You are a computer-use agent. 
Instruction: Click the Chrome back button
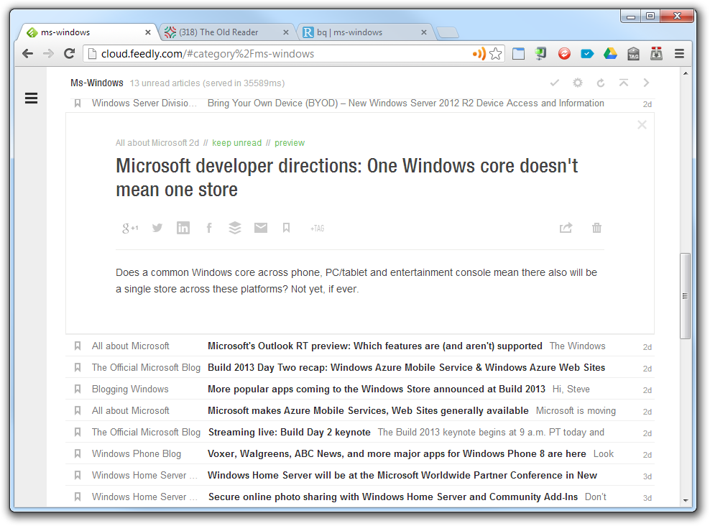(27, 54)
